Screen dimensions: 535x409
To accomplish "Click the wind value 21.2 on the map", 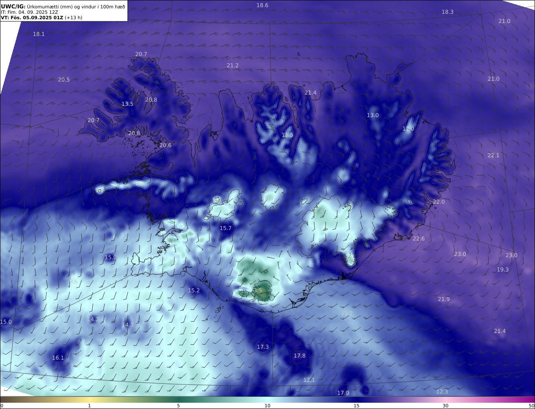I will coord(233,66).
